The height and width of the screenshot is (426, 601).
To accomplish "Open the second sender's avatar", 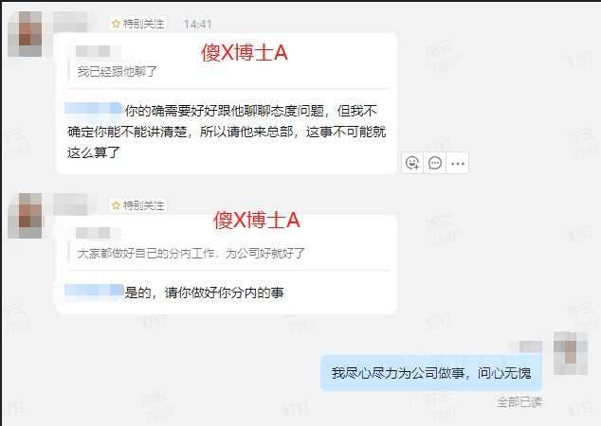I will tap(25, 216).
